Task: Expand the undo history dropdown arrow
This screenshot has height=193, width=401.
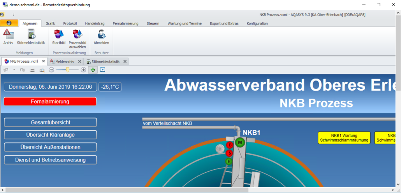Action: [14, 70]
